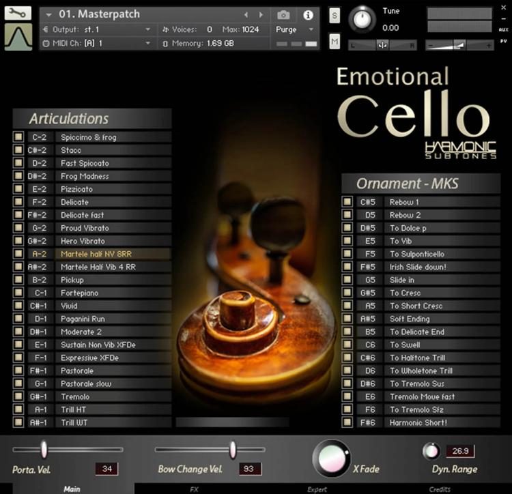Click the F-2 Delicate key label
Viewport: 512px width, 494px height.
(40, 202)
